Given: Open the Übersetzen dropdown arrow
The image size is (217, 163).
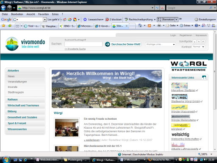Looking at the screenshot, I should (177, 20).
